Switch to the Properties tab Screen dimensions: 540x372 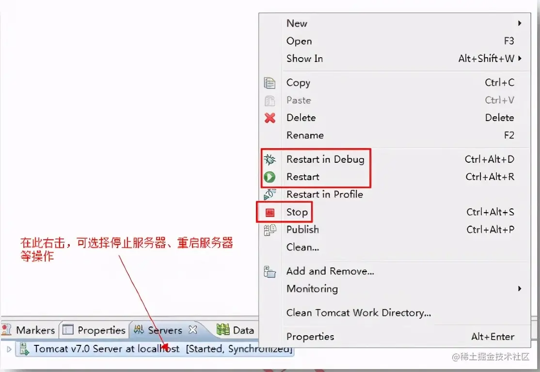point(94,330)
